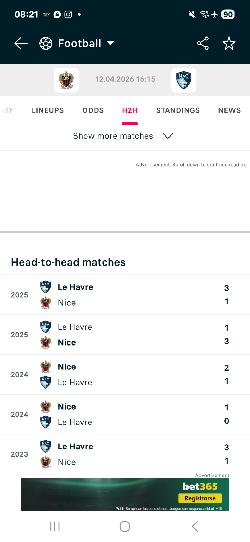
Task: Switch to the Lineups tab
Action: pos(48,110)
